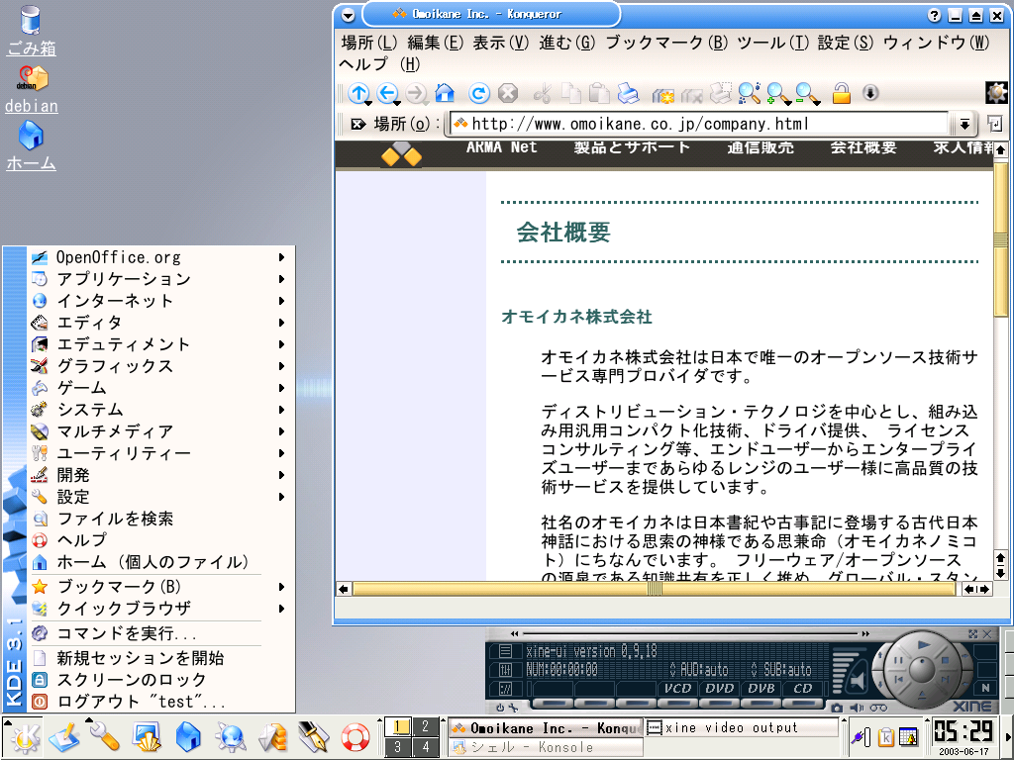Click the xine power quit icon
1014x760 pixels.
pos(500,708)
